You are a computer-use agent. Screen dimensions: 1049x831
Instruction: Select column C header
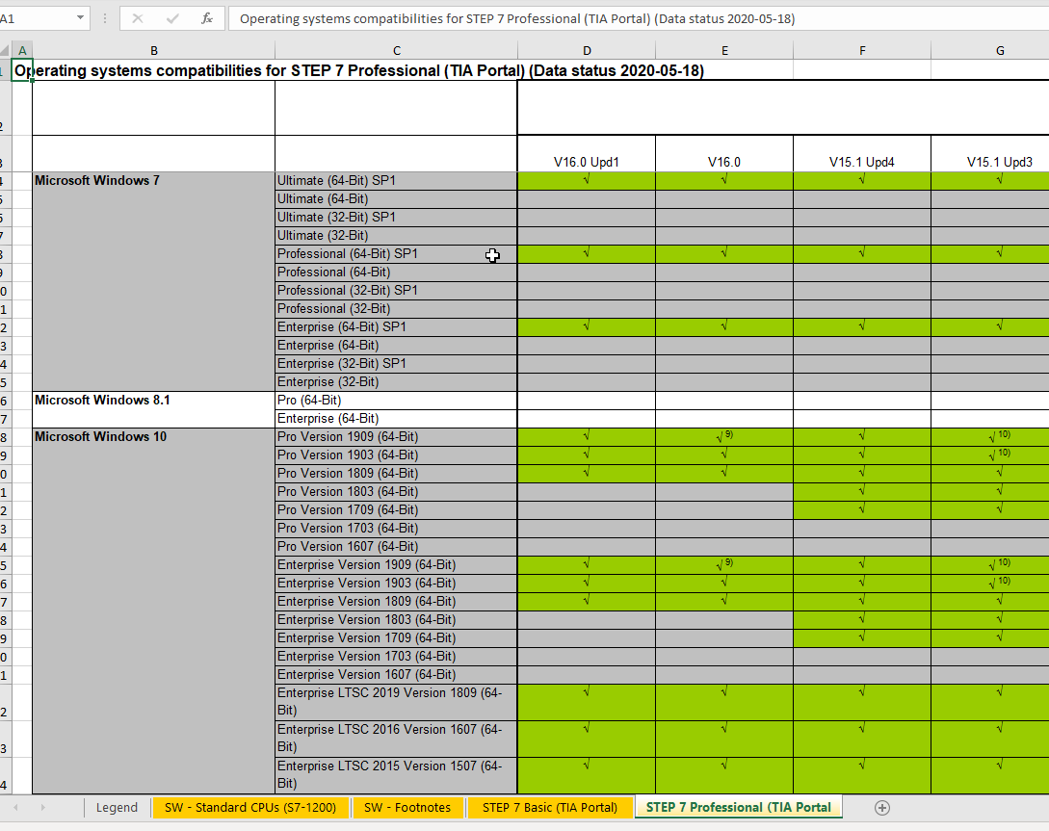396,50
